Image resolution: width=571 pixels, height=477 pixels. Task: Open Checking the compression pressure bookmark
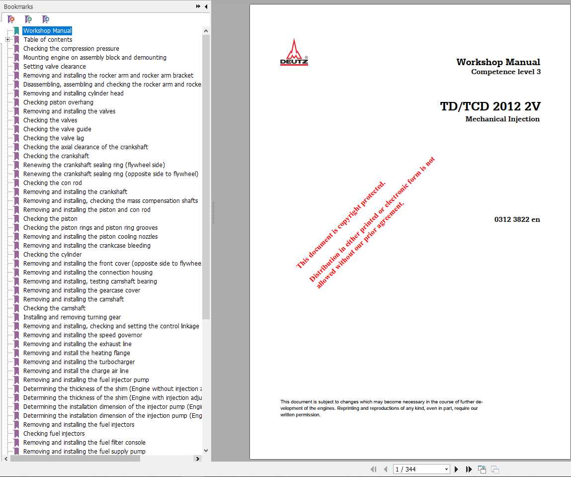click(71, 48)
